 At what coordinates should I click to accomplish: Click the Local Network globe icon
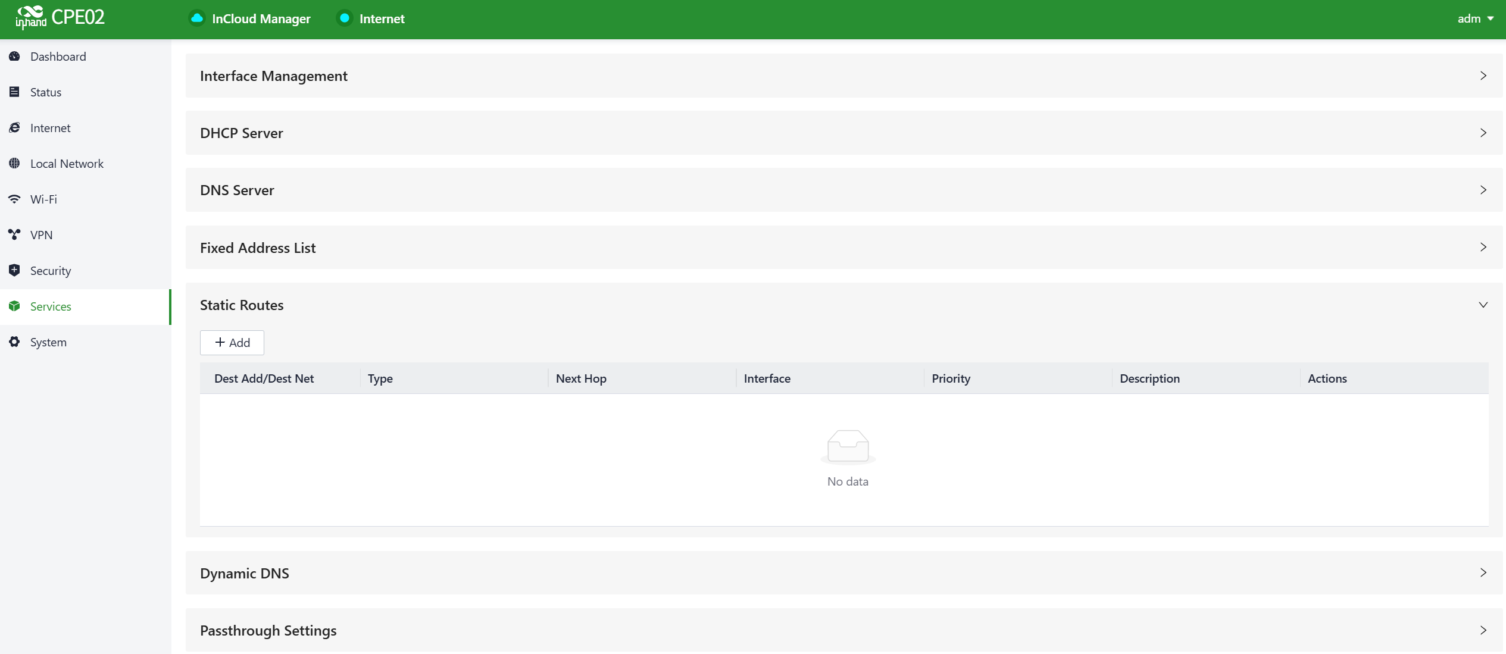click(x=15, y=164)
